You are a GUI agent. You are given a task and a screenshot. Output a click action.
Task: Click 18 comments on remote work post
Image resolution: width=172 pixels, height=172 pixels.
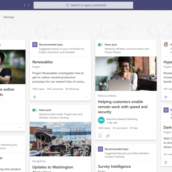[120, 128]
